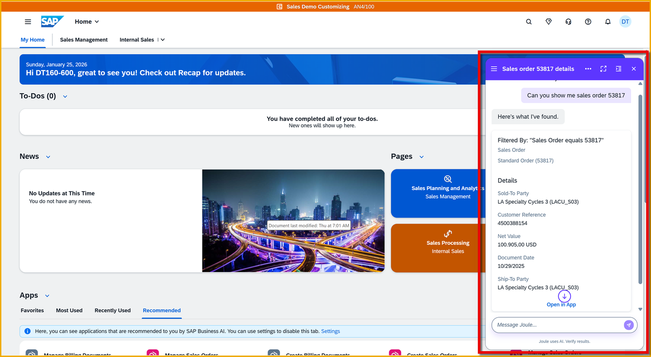Collapse the News section chevron
The image size is (651, 357).
point(48,157)
